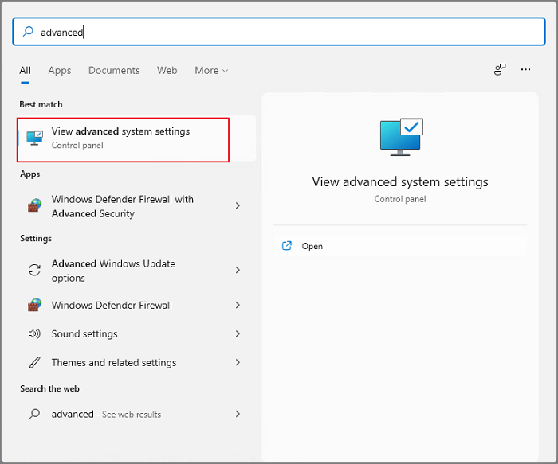The image size is (558, 464).
Task: Open the three-dot more options menu
Action: coord(525,70)
